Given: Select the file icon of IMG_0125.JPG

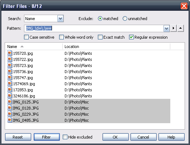Looking at the screenshot, I should pos(10,102).
